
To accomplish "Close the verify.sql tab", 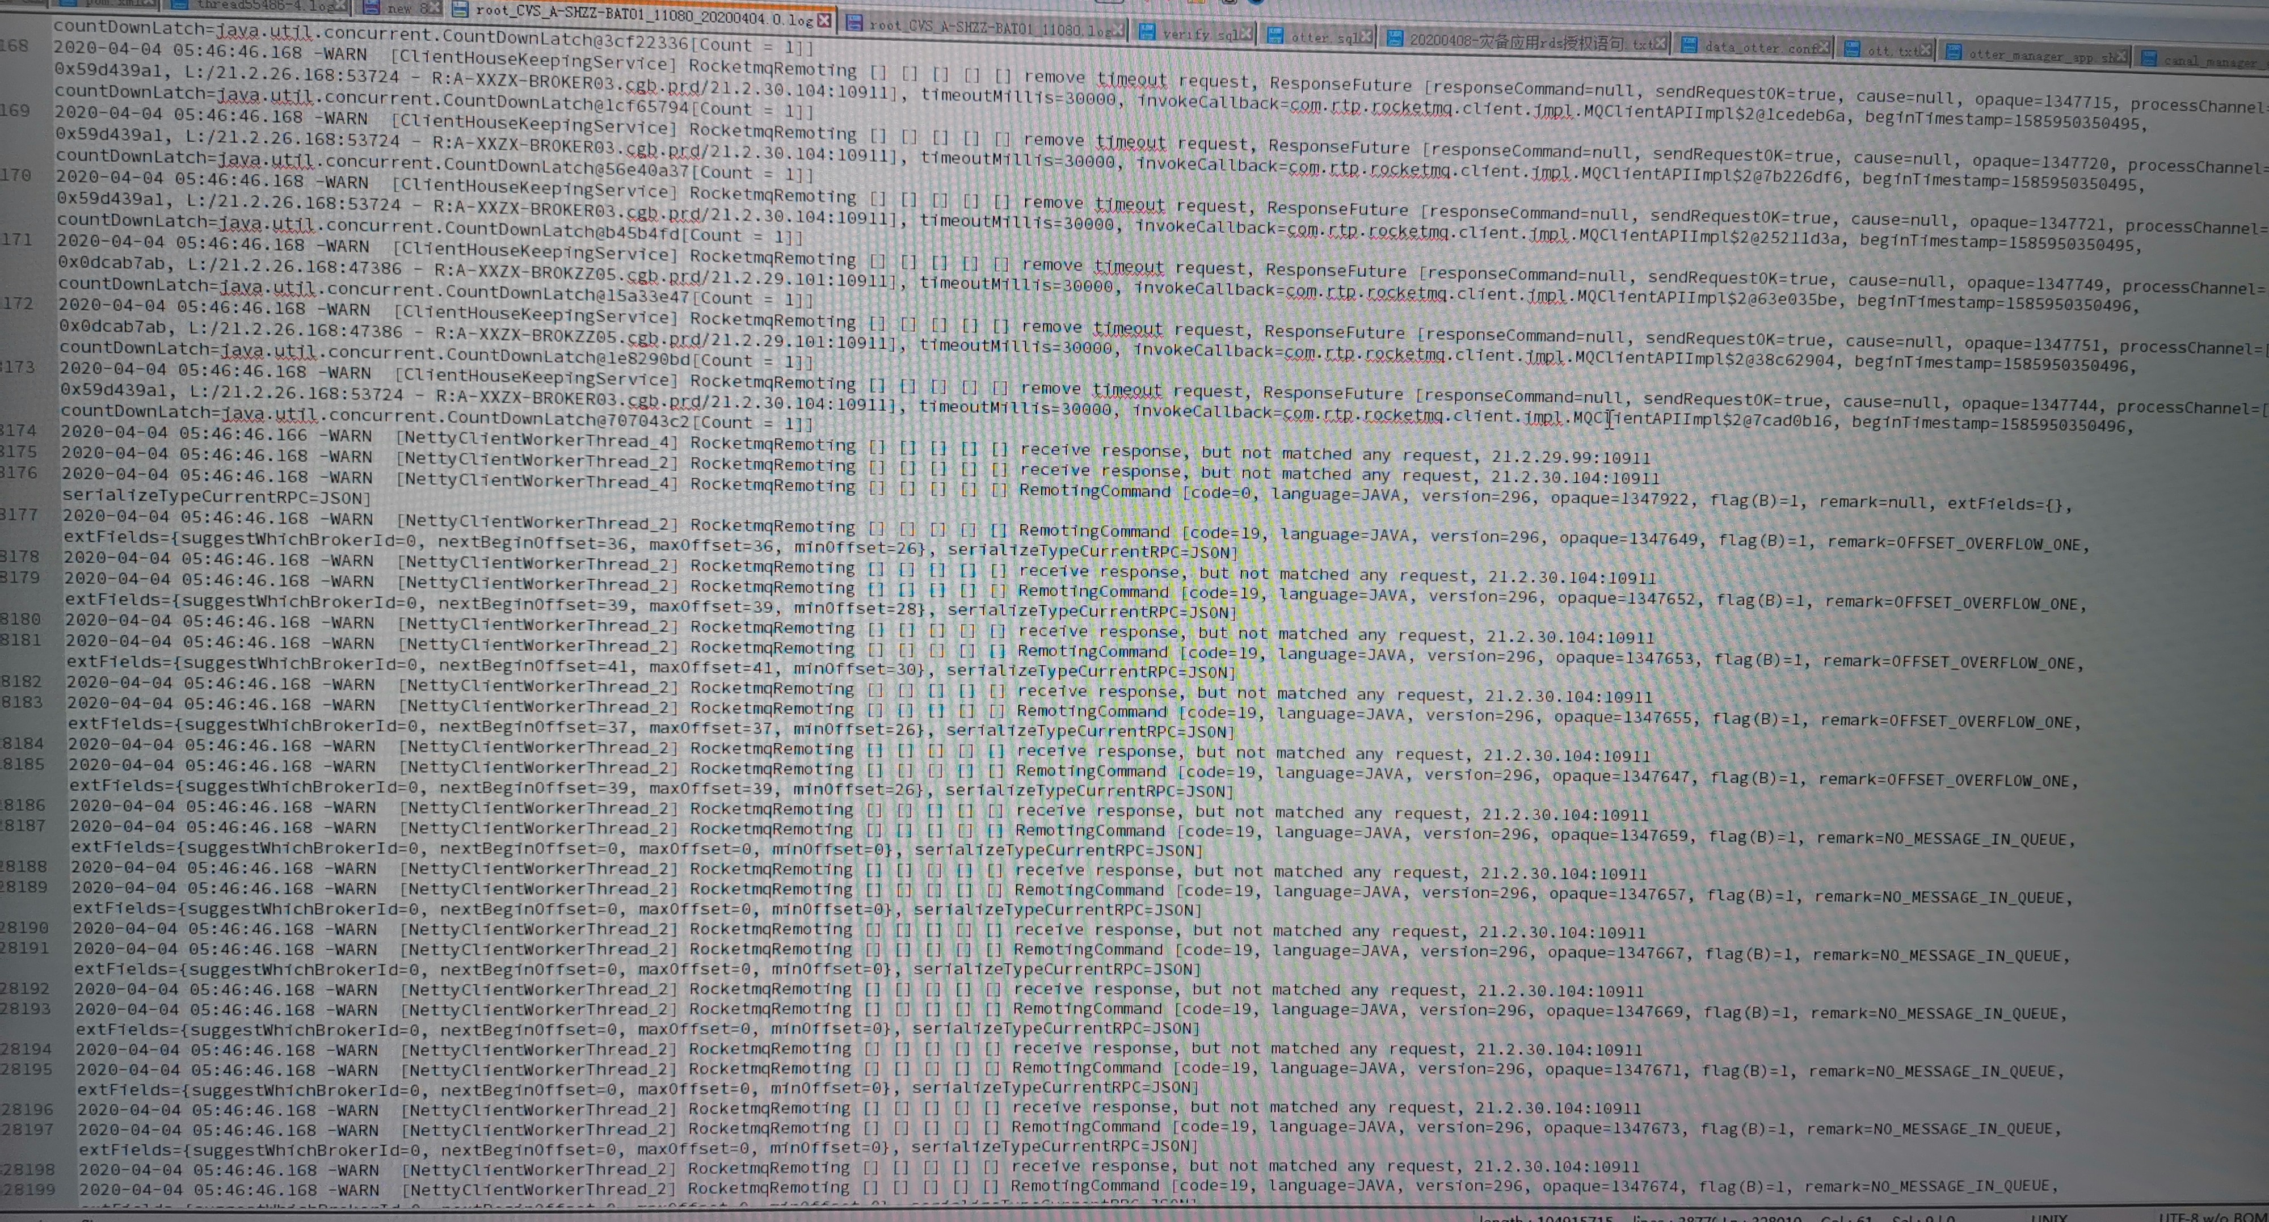I will 1245,35.
